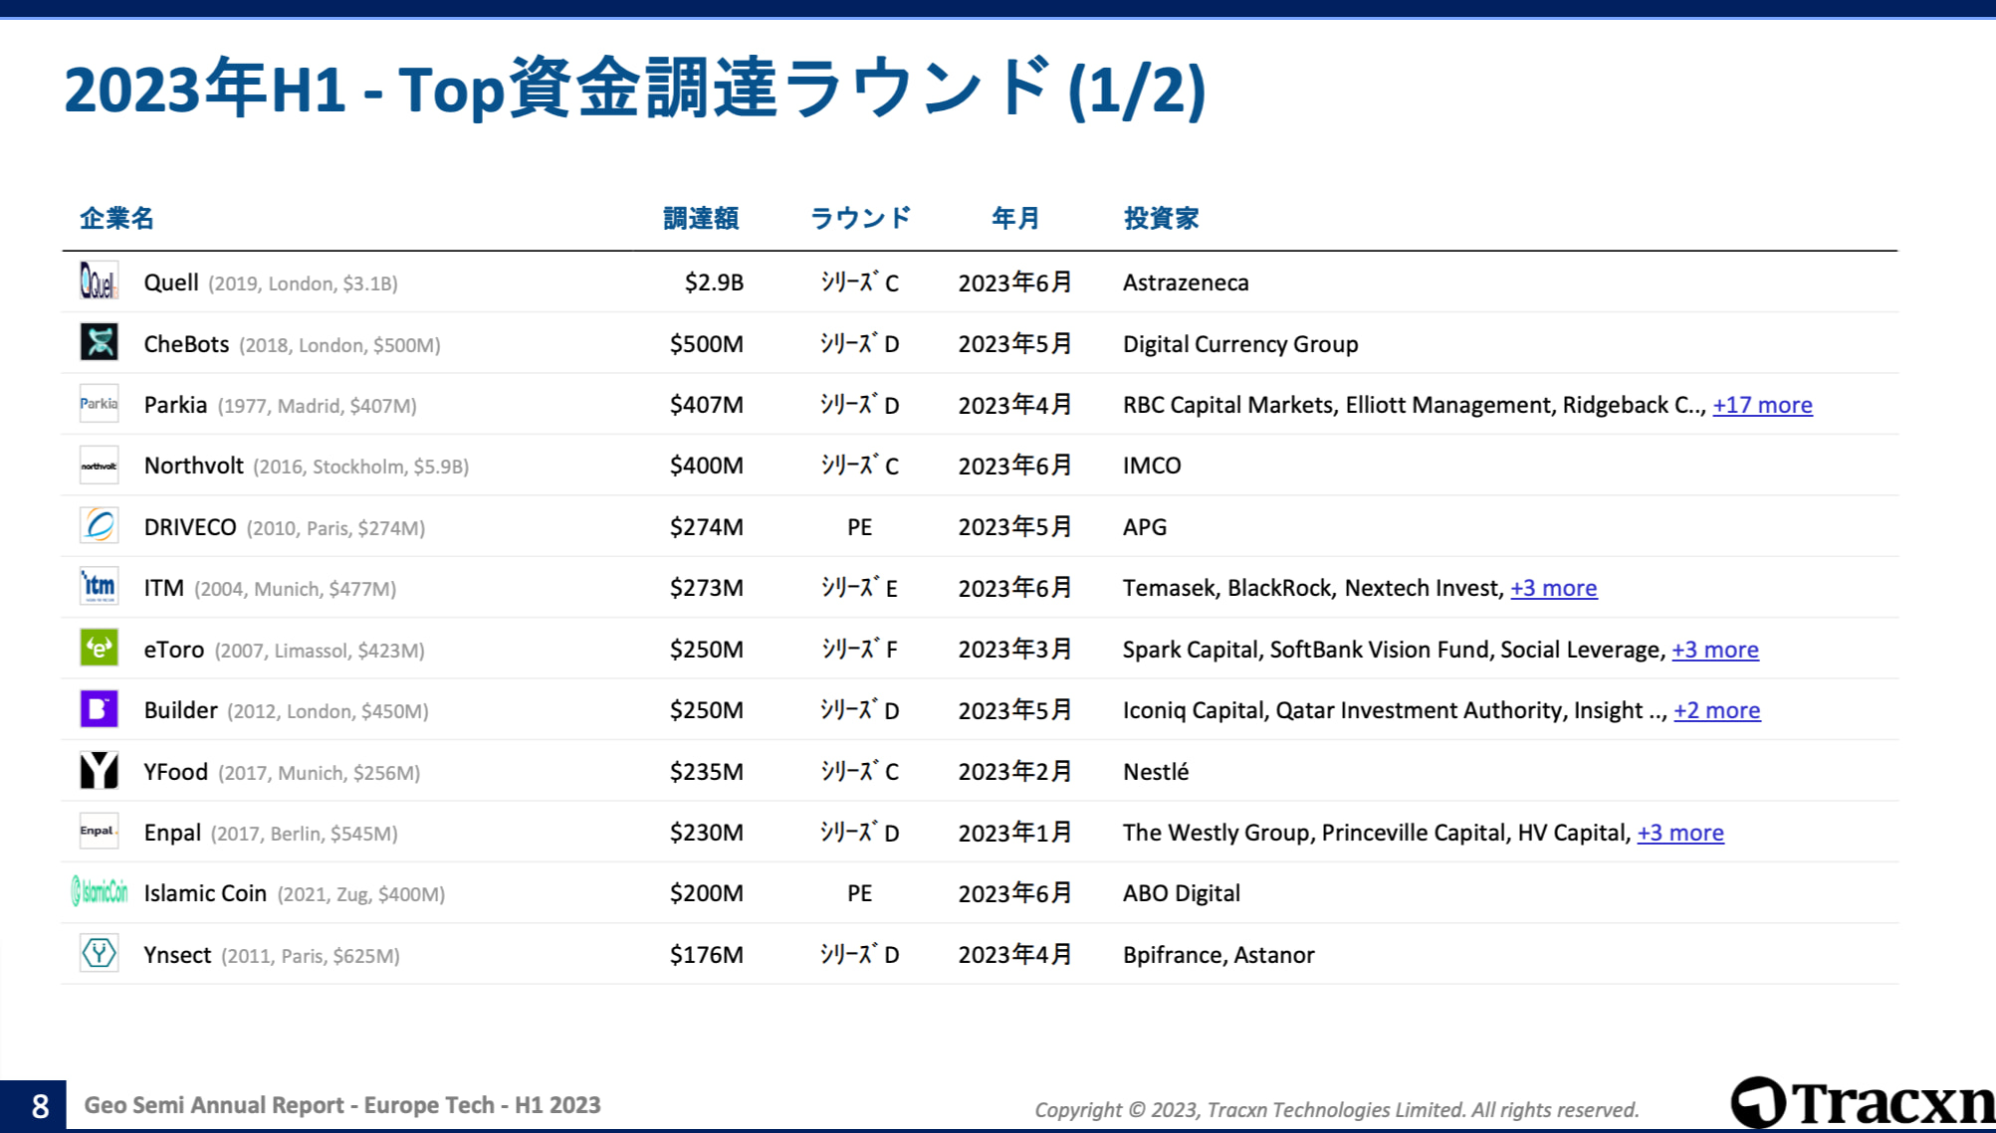Select the eToro company name
1996x1133 pixels.
click(173, 650)
